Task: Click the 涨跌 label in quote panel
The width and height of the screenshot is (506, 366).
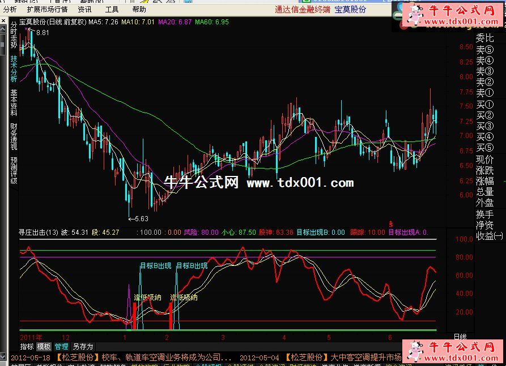Action: pos(484,170)
